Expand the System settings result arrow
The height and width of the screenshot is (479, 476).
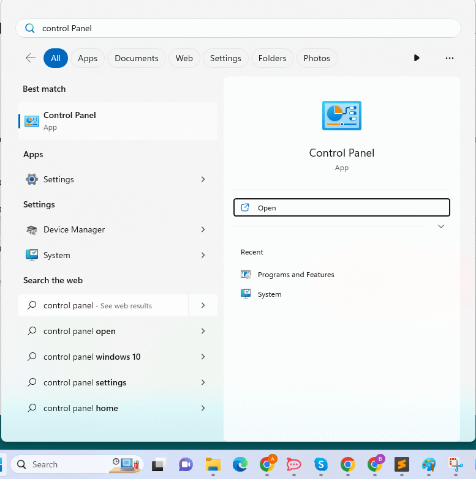[203, 255]
